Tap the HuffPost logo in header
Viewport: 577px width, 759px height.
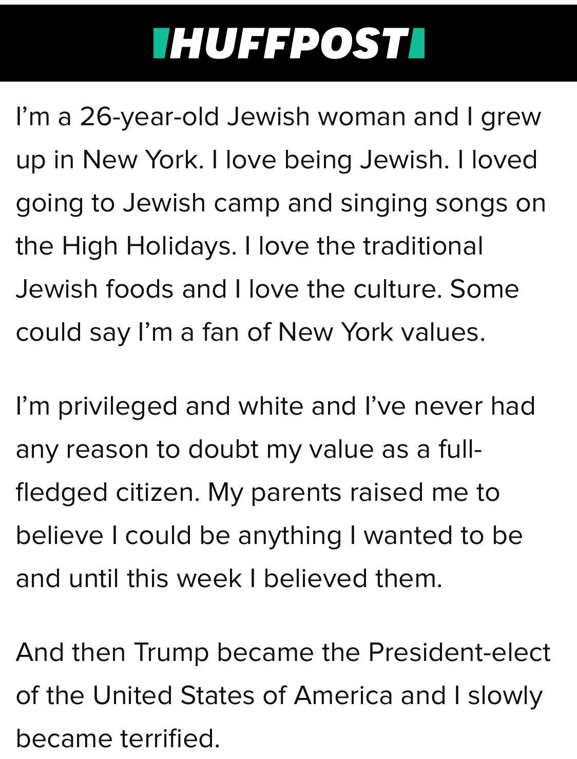pyautogui.click(x=288, y=44)
